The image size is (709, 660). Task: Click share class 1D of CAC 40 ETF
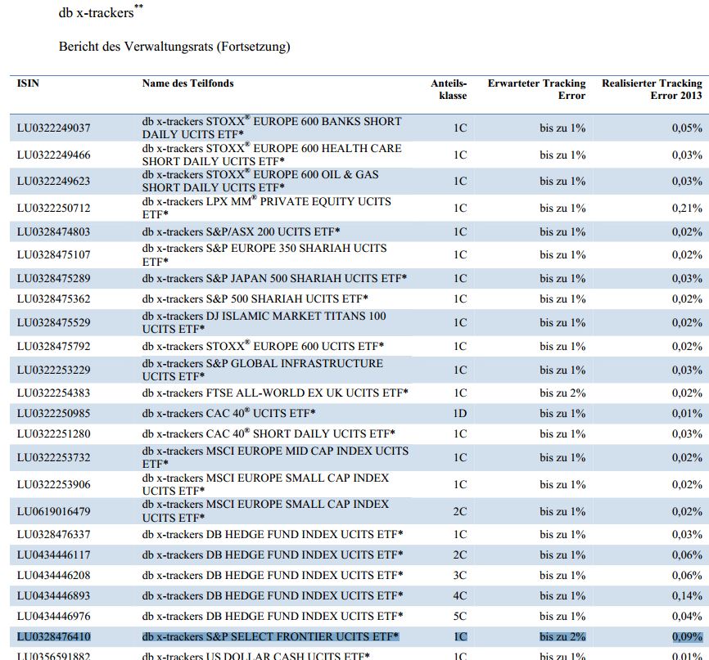tap(460, 413)
